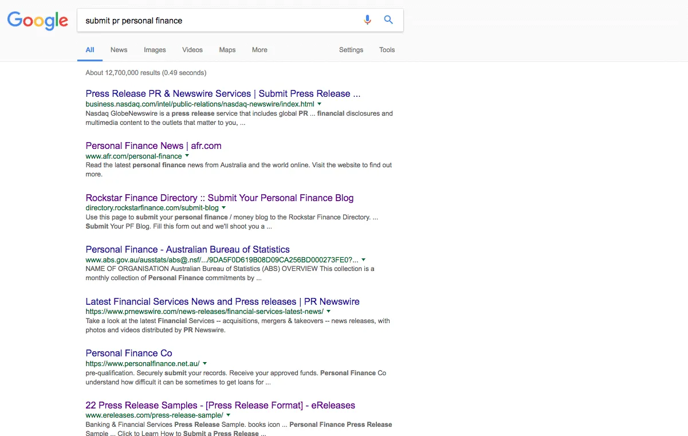Click the directory.rockstarfinance.com/submit-blog URL text

click(x=152, y=208)
